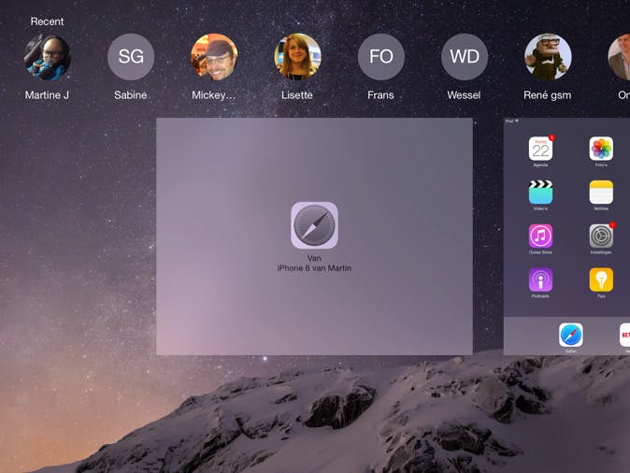Launch the iTunes Store app
The image size is (630, 473).
(x=540, y=236)
